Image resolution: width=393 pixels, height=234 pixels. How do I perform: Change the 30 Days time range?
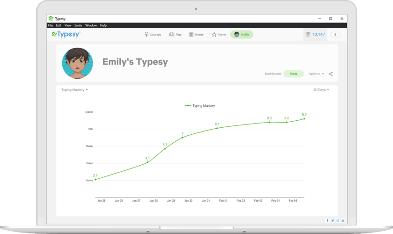(x=321, y=90)
